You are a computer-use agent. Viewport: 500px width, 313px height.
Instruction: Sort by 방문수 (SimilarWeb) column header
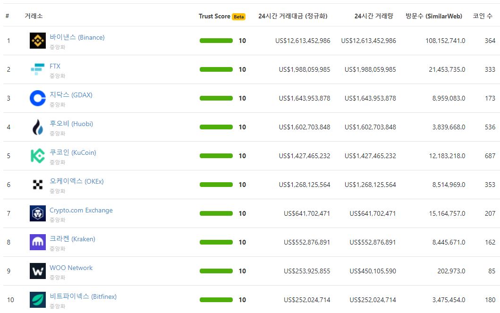(434, 16)
